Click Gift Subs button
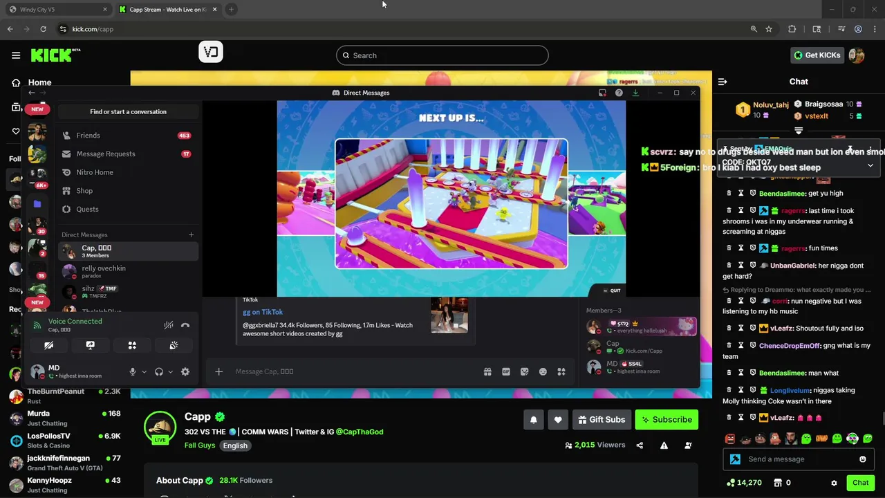 click(601, 419)
